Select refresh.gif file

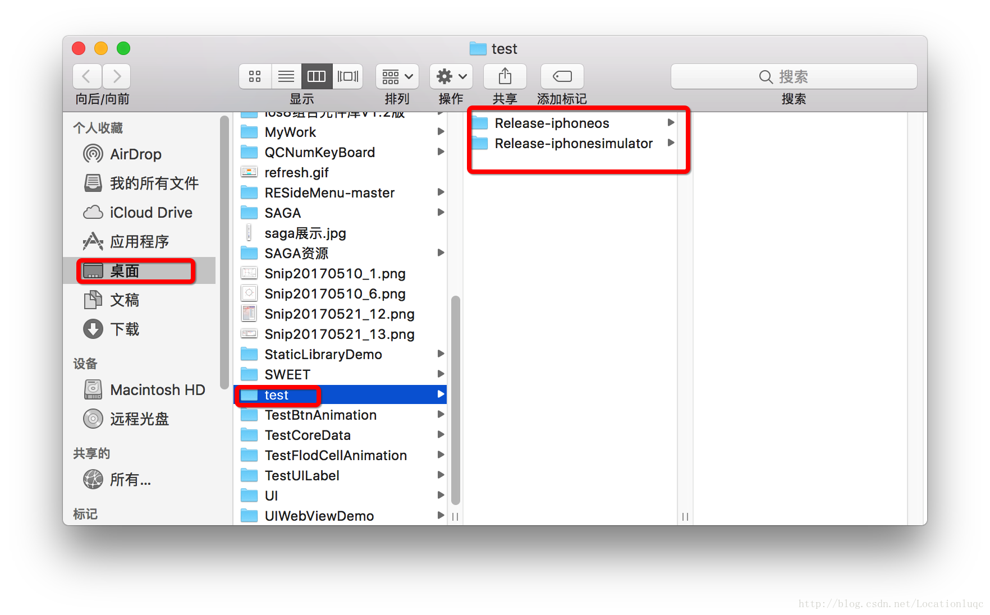(340, 173)
